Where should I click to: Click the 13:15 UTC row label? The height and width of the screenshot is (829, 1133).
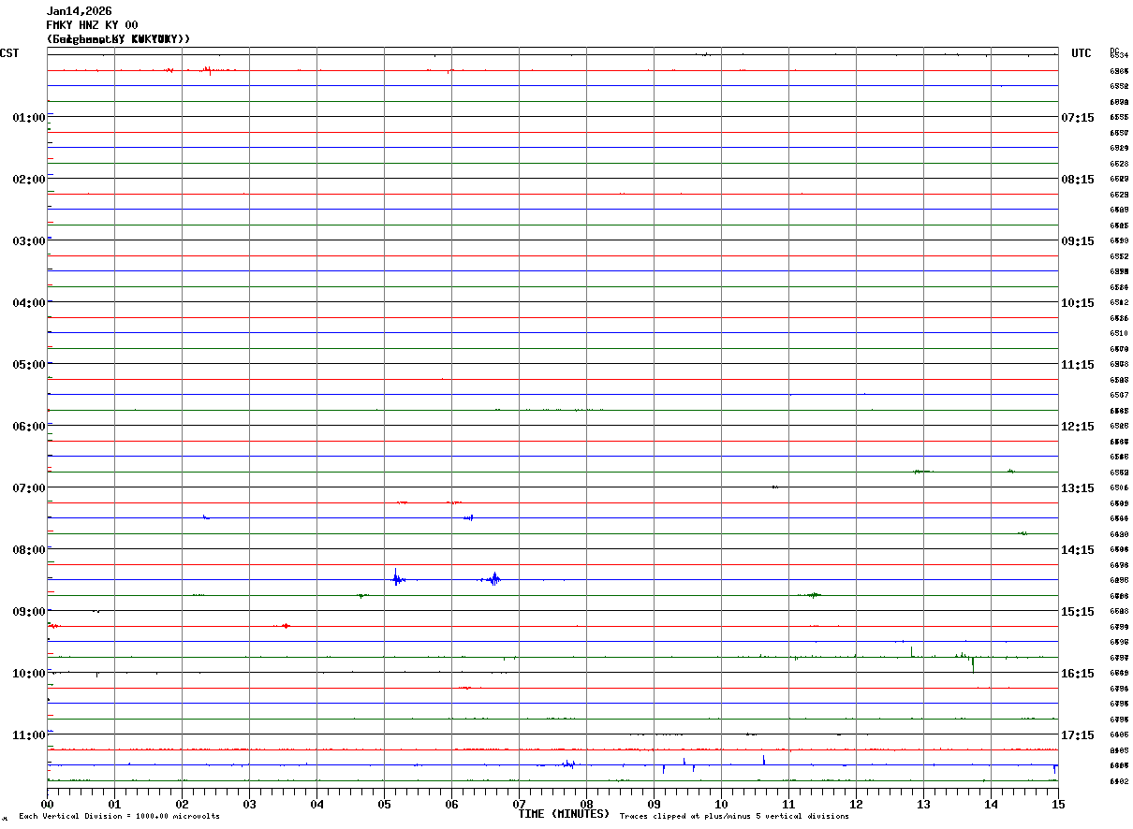(1078, 488)
